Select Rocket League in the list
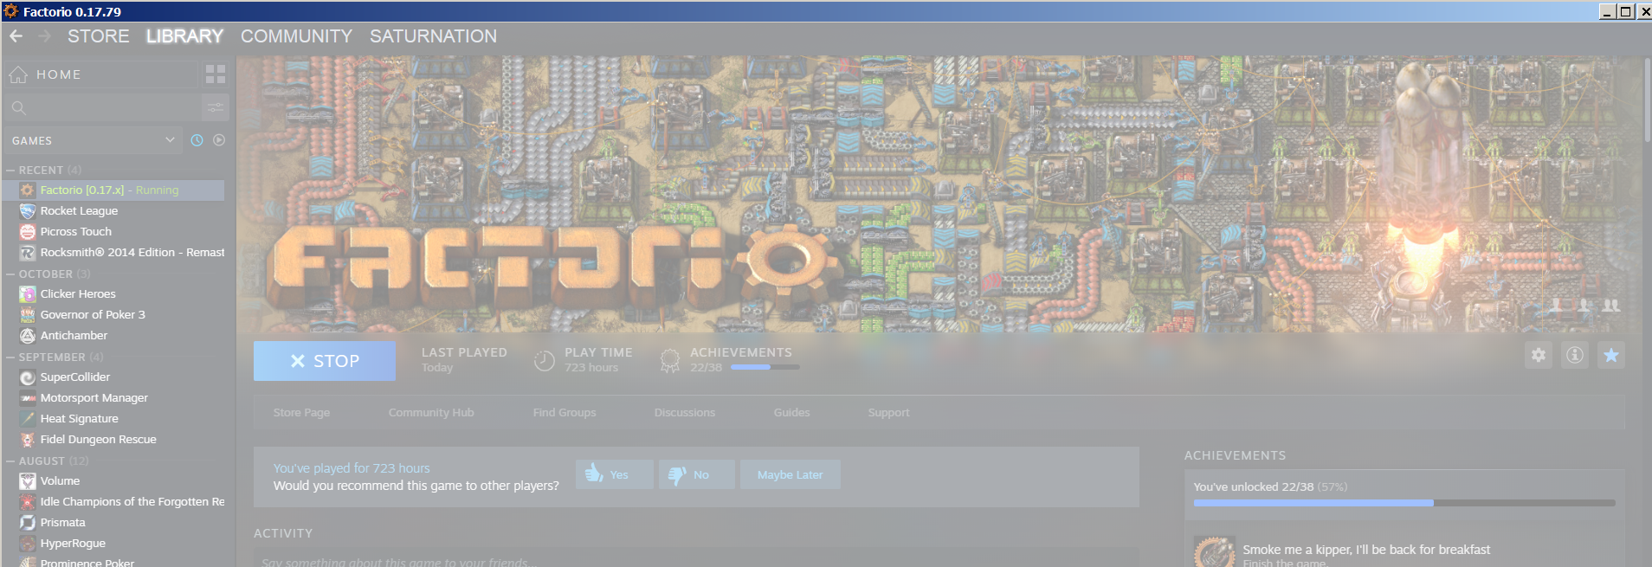The image size is (1652, 567). pyautogui.click(x=113, y=210)
